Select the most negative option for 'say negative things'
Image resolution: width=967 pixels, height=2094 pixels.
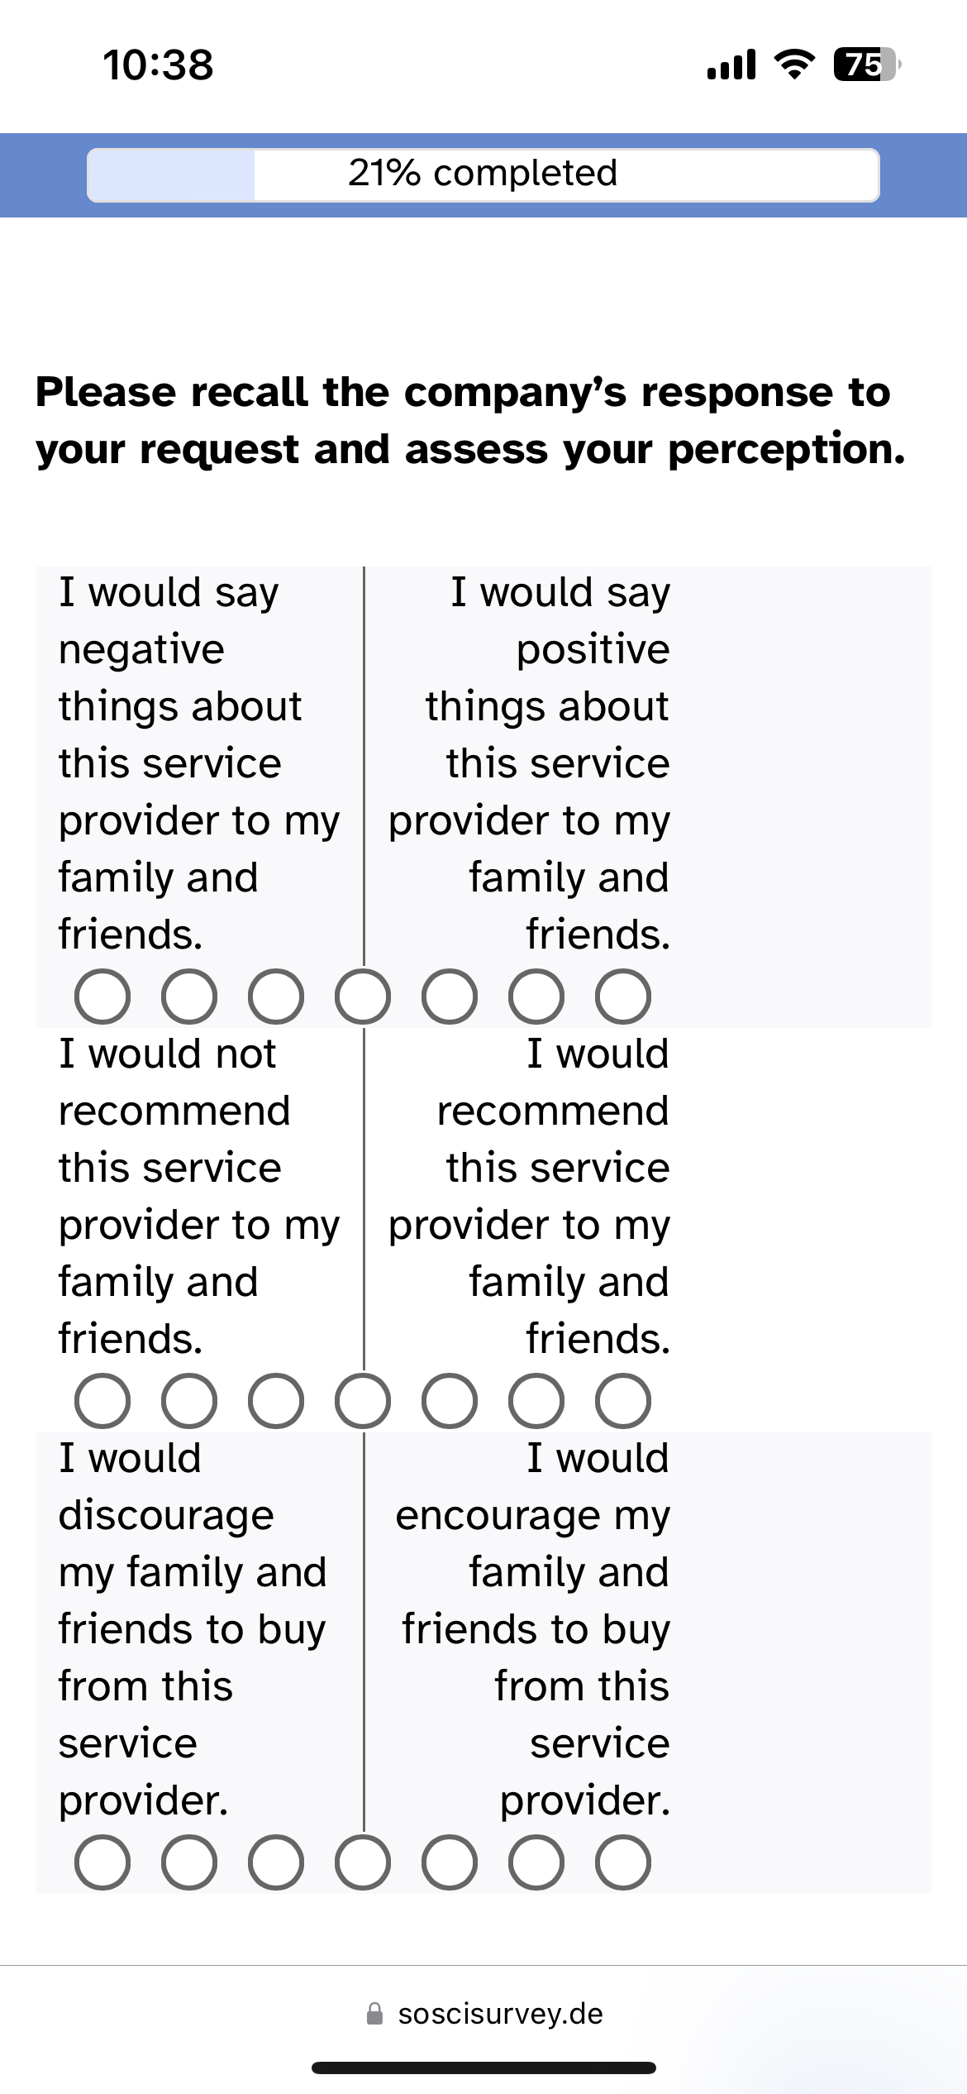point(102,997)
